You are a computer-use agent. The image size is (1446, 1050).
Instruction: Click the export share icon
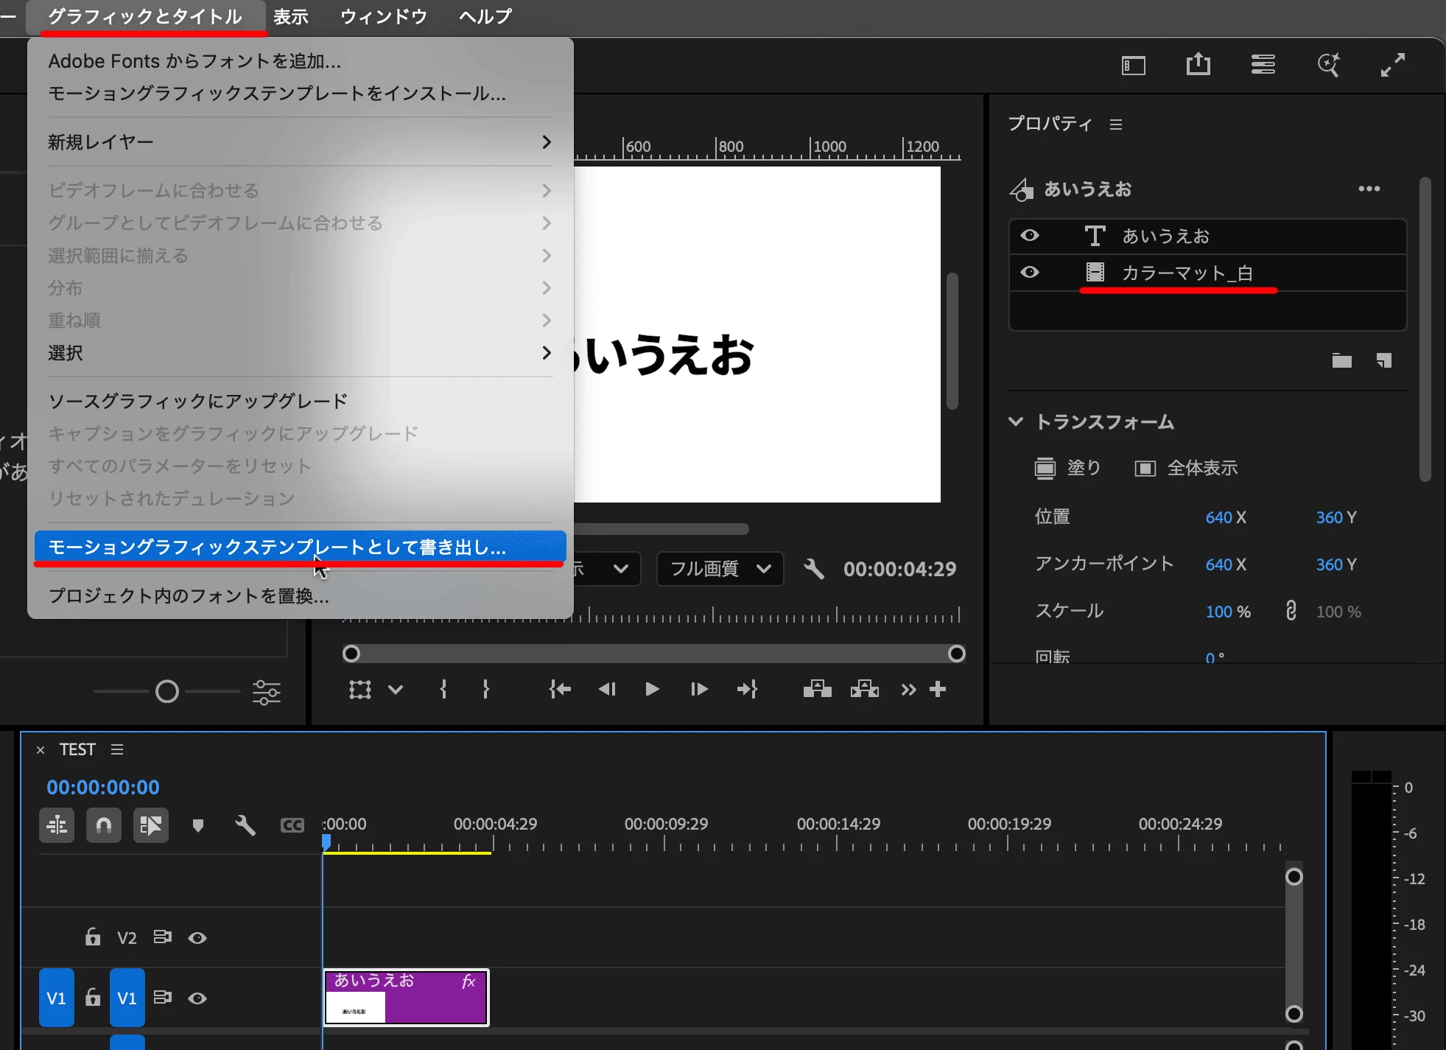tap(1198, 65)
